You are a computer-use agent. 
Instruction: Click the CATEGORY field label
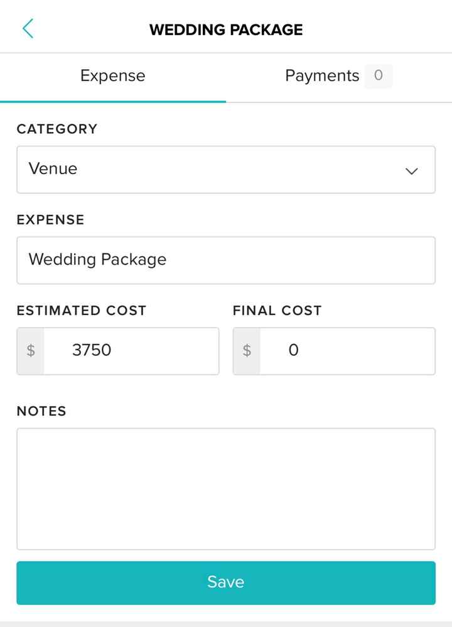pos(57,129)
